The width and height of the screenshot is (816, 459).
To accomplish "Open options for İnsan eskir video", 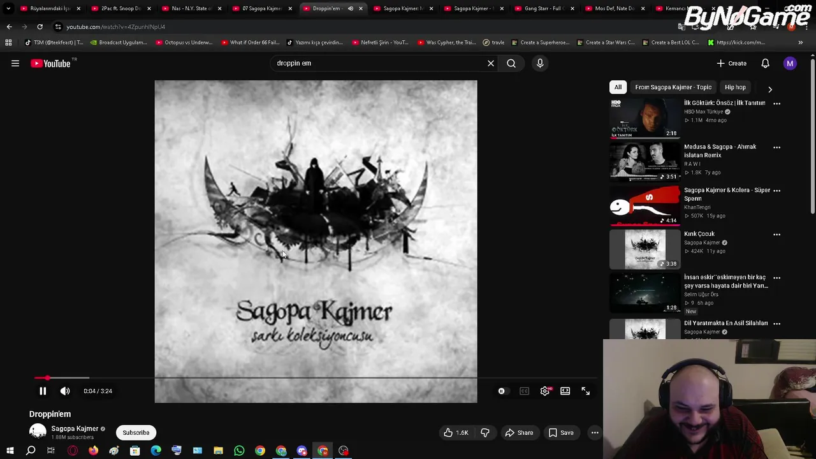I will [776, 278].
